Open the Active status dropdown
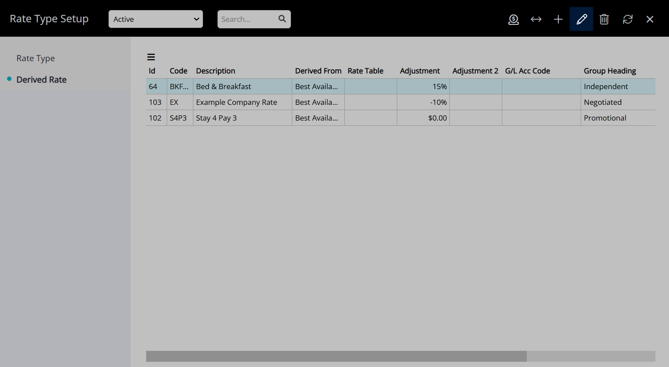 156,19
